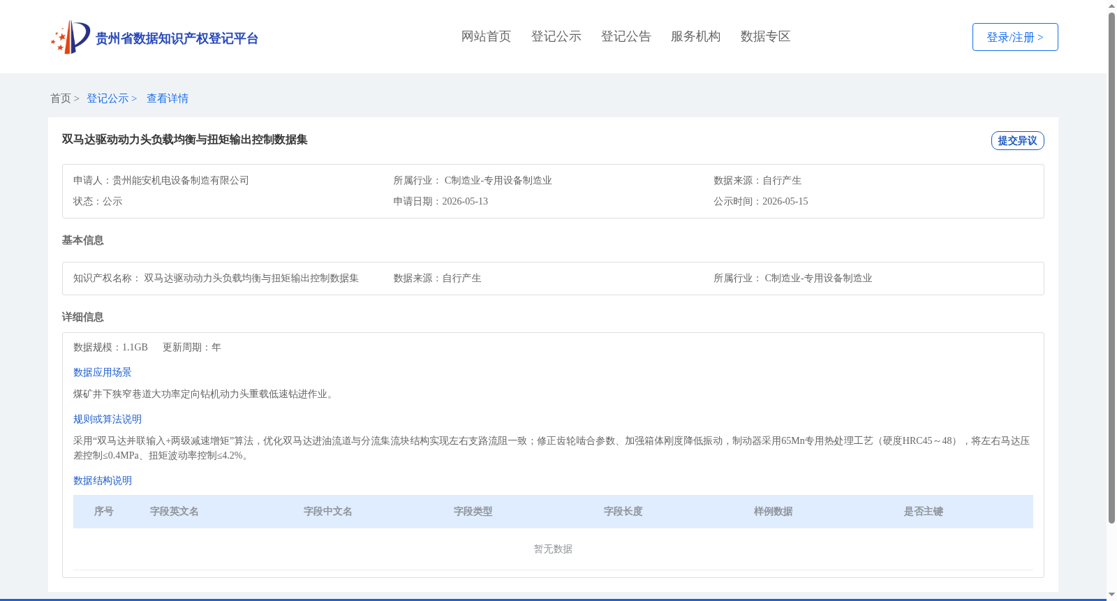Click 登记公示 breadcrumb link
Viewport: 1117px width, 601px height.
coord(108,98)
